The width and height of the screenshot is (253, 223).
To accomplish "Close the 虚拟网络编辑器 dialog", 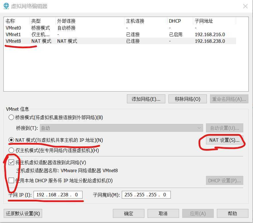I will click(x=245, y=6).
